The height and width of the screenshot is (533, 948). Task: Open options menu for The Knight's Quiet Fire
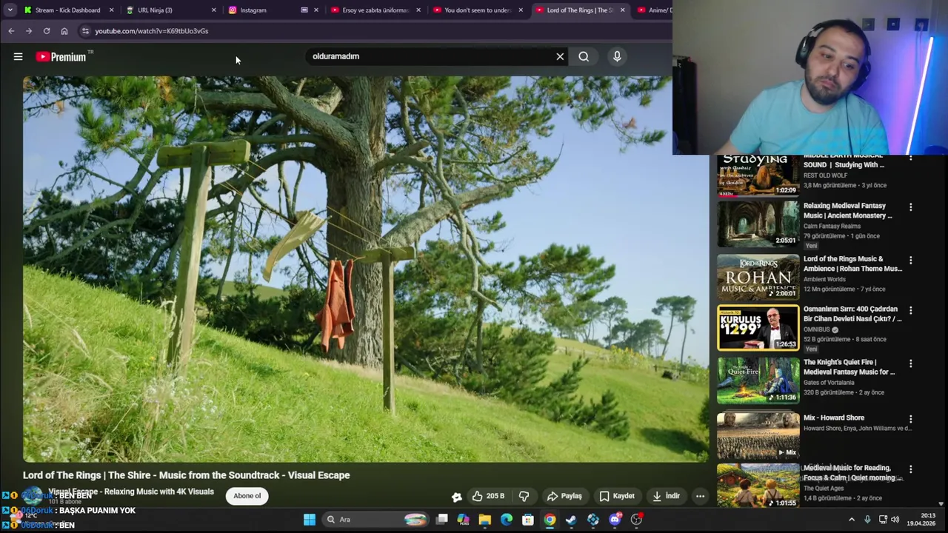(x=910, y=363)
